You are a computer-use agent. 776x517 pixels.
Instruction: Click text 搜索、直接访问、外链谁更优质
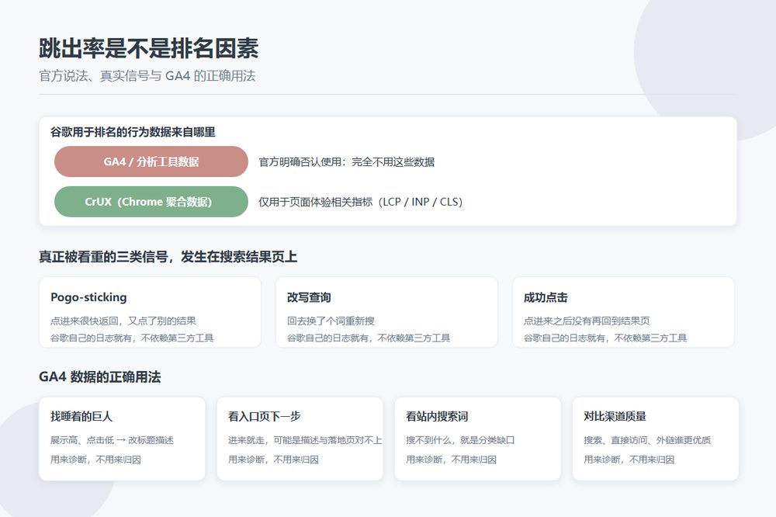point(647,440)
